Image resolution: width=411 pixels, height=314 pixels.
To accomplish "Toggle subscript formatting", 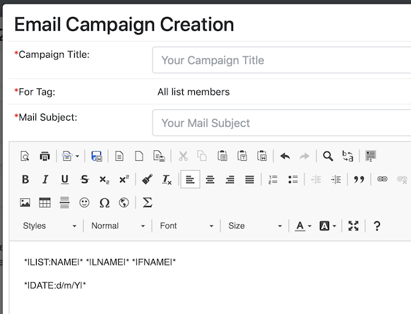I will 105,180.
